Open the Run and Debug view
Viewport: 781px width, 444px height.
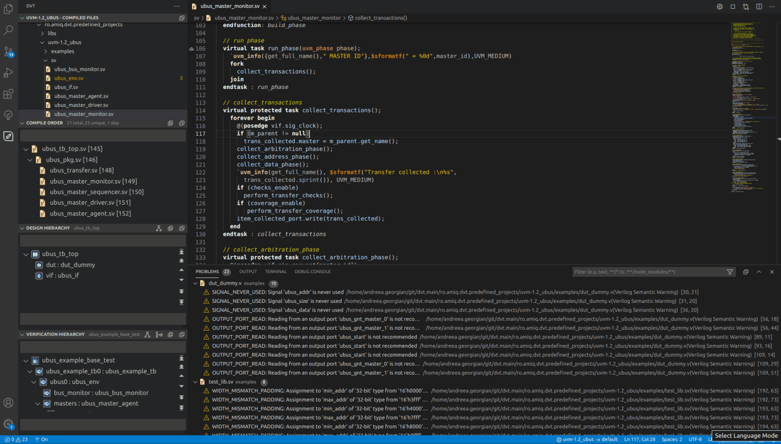pyautogui.click(x=8, y=73)
